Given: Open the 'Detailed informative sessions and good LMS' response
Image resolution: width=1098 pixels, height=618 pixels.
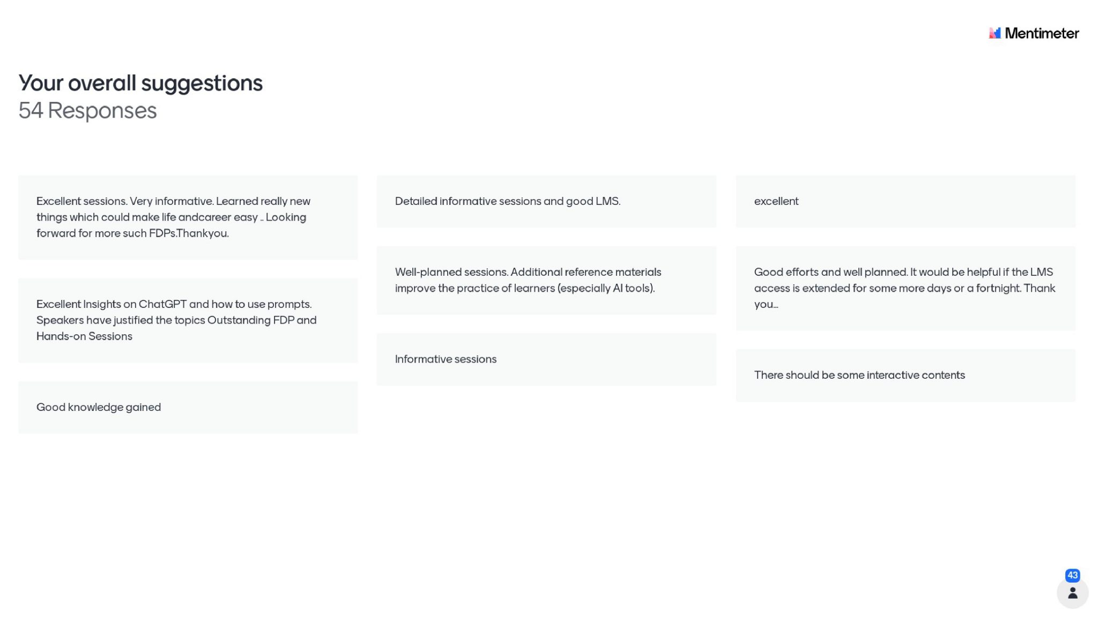Looking at the screenshot, I should point(546,201).
